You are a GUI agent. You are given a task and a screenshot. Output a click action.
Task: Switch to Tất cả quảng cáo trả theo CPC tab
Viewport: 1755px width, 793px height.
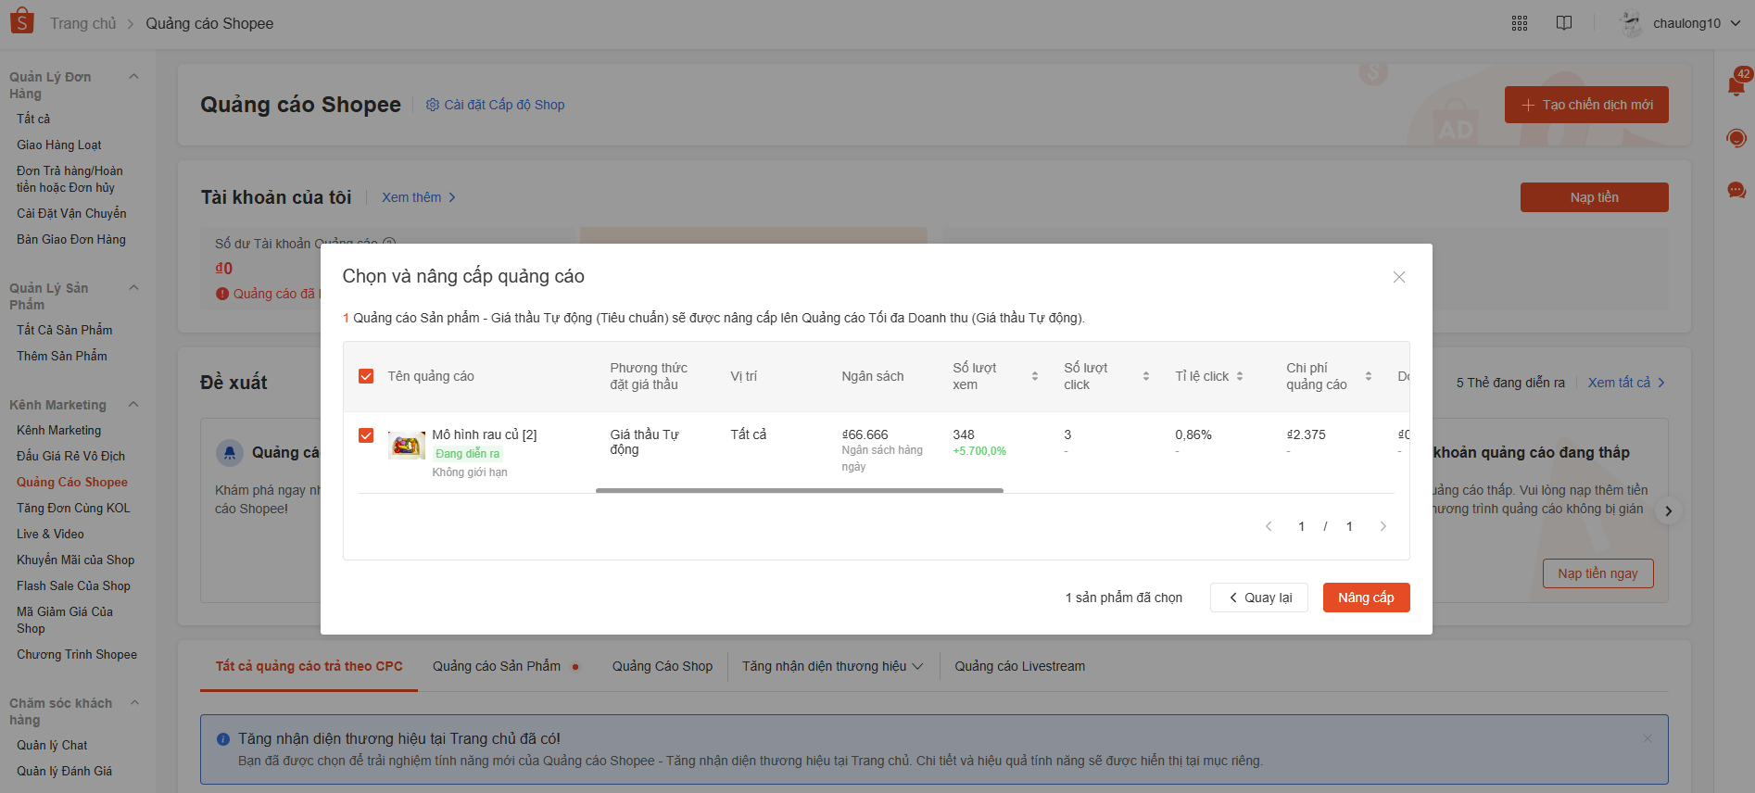coord(309,666)
